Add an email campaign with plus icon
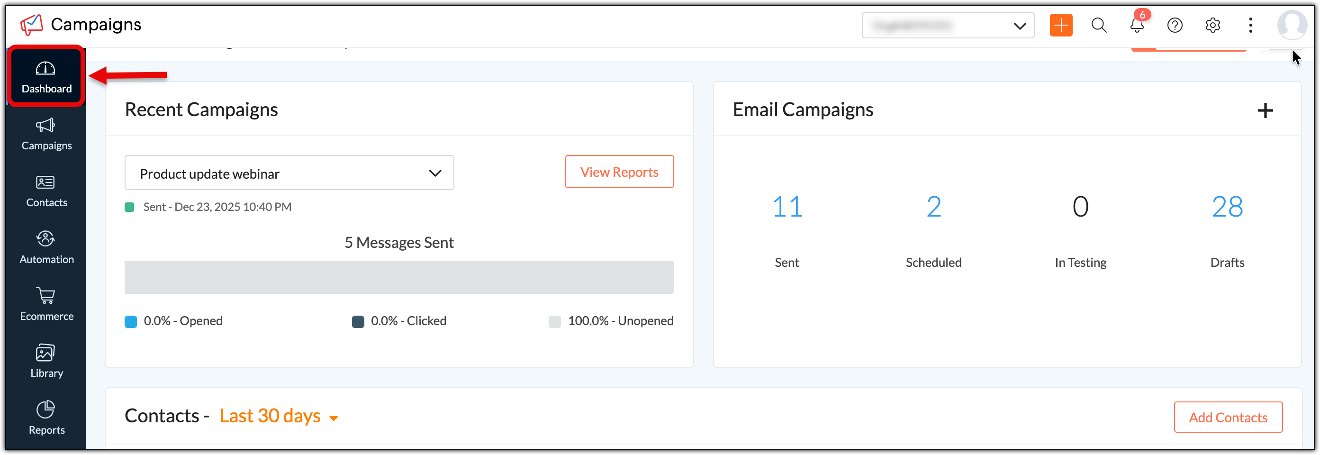The width and height of the screenshot is (1320, 455). tap(1265, 110)
